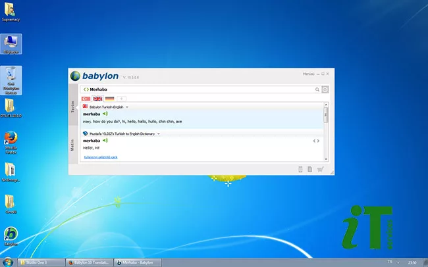Open the Menüsü dropdown in title bar
The height and width of the screenshot is (267, 428).
point(309,74)
